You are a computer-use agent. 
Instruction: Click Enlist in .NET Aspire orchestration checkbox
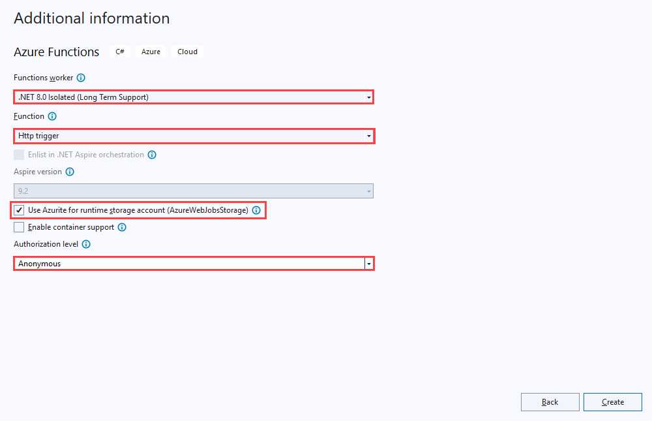(x=19, y=155)
